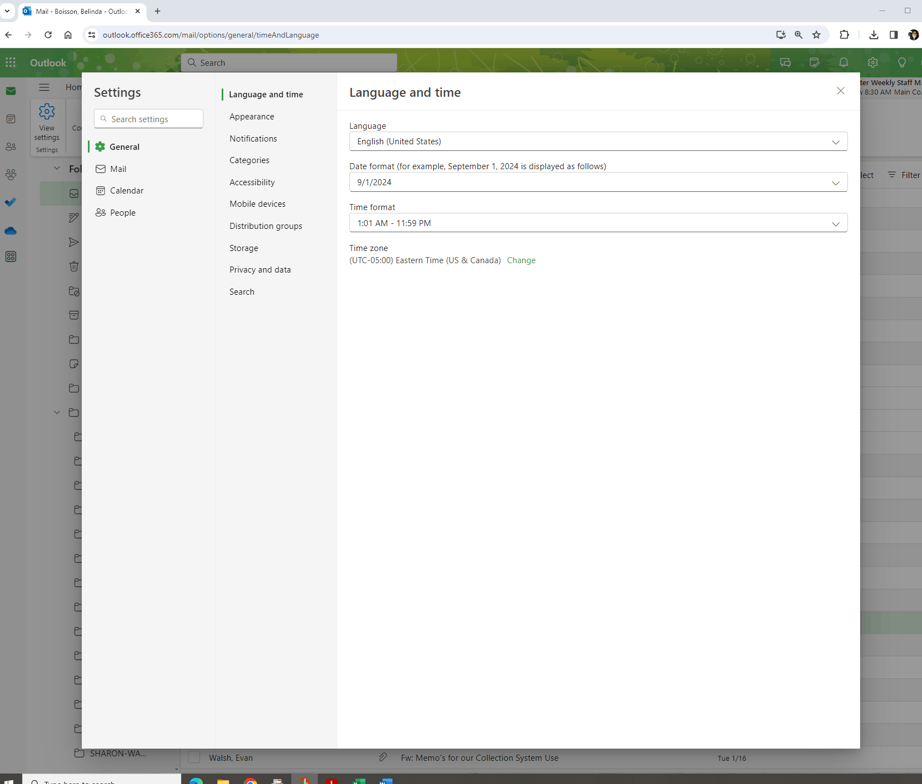
Task: Open notifications bell in Outlook header
Action: tap(844, 62)
